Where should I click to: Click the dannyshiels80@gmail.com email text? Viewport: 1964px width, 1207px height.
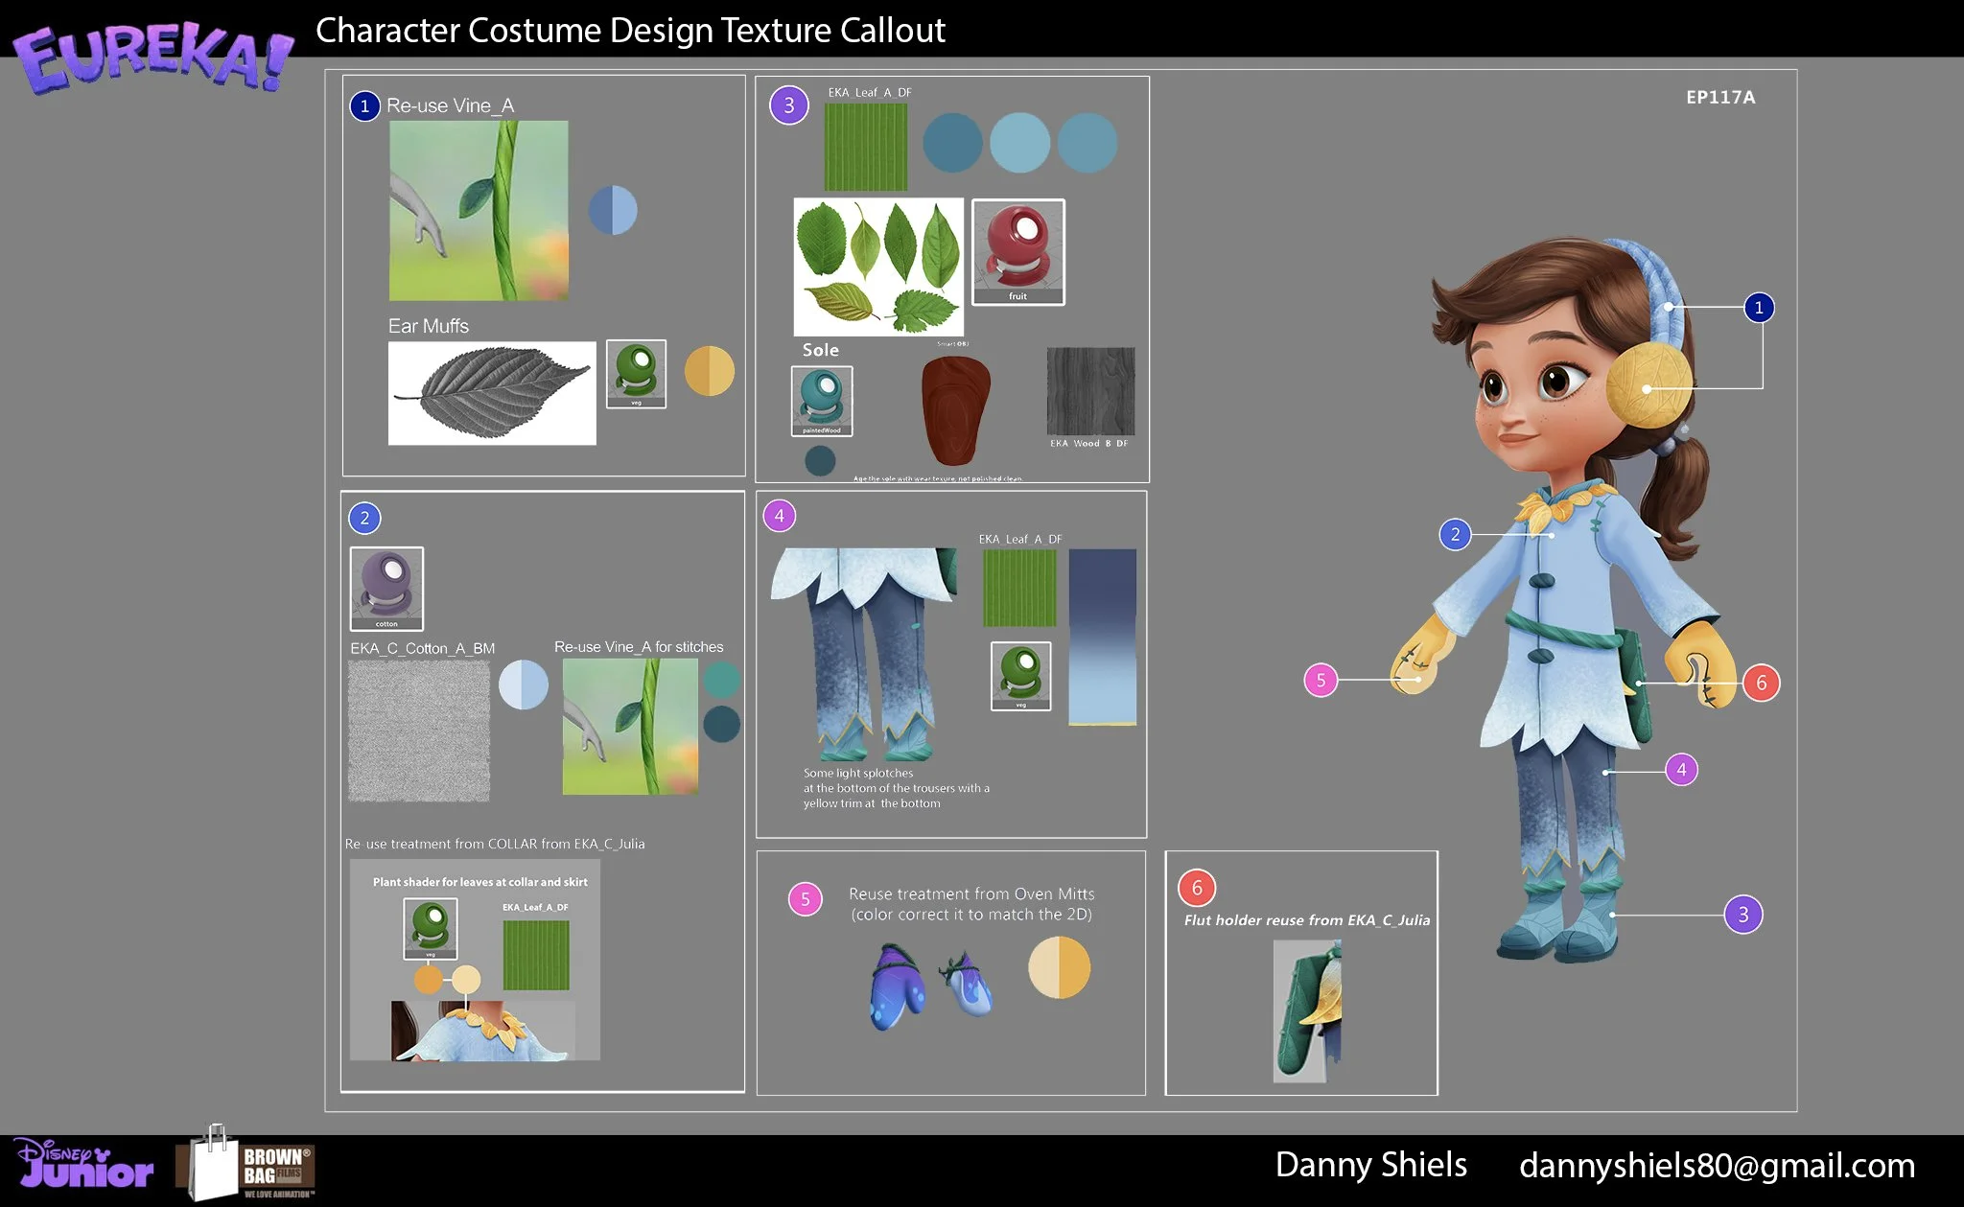1717,1166
